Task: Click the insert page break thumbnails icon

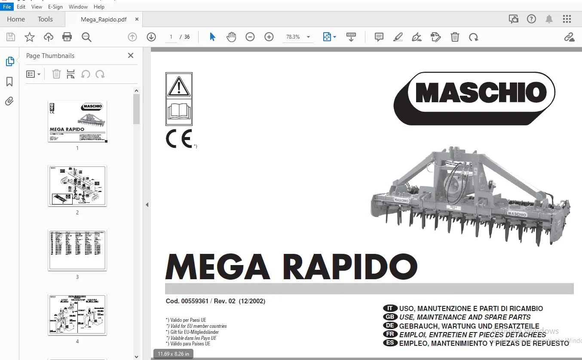Action: click(x=71, y=74)
